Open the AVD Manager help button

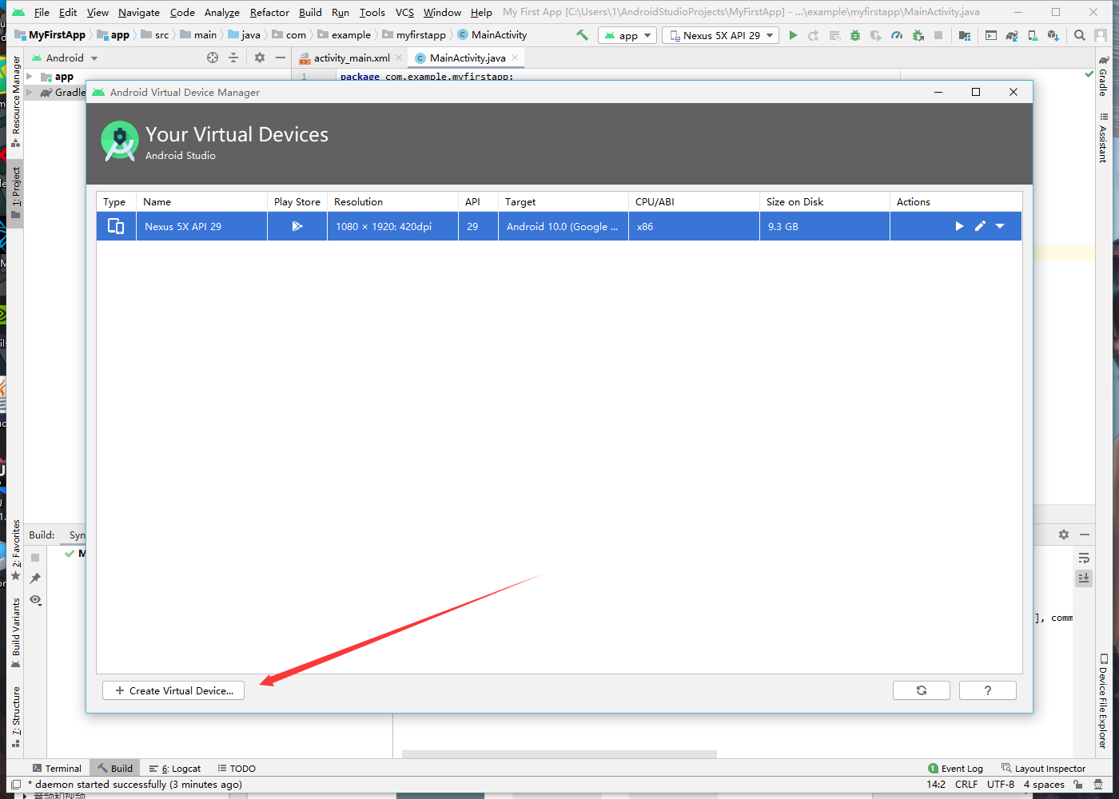point(988,690)
